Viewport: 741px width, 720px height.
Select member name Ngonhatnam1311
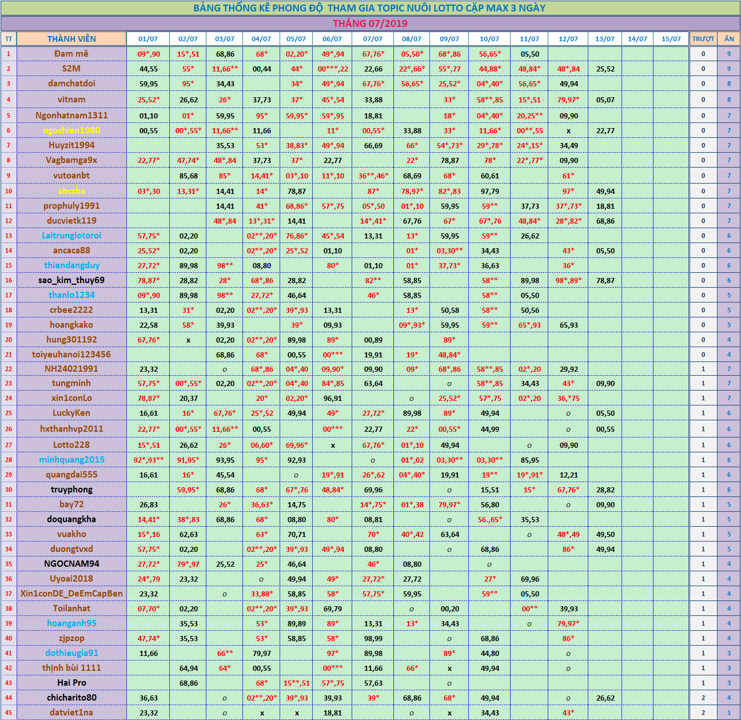click(71, 116)
